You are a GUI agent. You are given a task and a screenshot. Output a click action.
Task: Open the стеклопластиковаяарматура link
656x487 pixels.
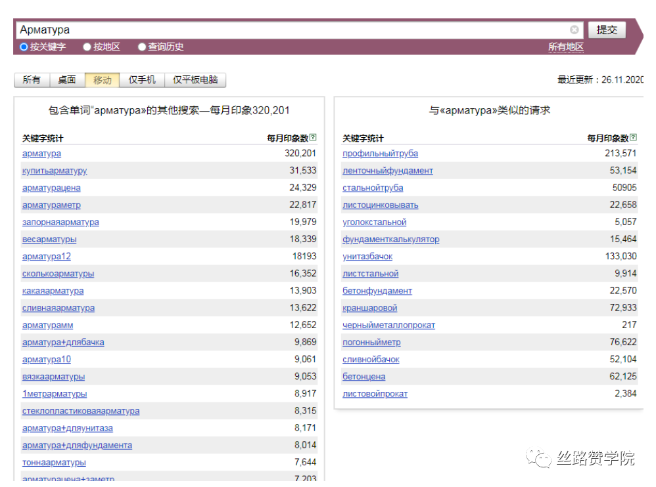pyautogui.click(x=80, y=410)
